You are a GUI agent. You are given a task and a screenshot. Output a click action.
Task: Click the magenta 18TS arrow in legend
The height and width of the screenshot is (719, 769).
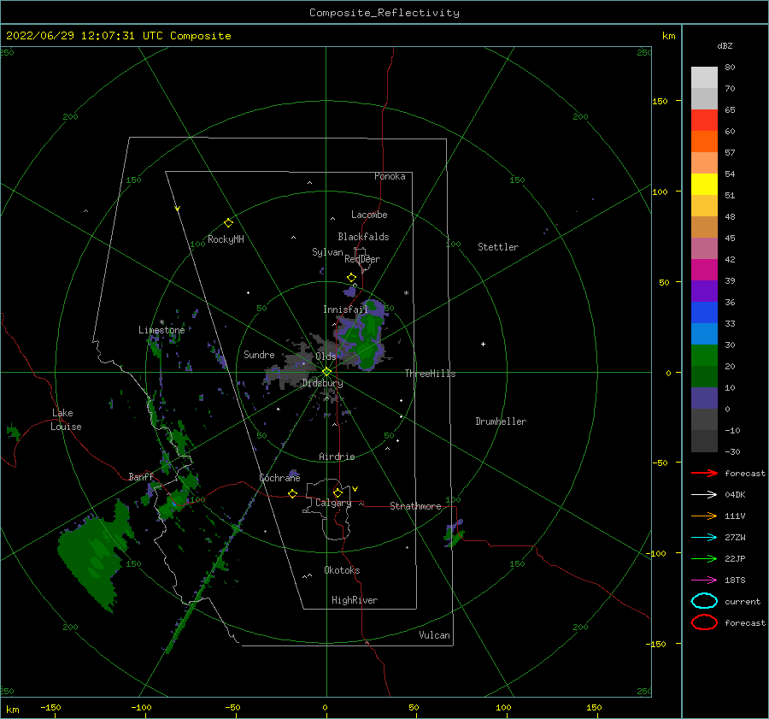(x=704, y=581)
